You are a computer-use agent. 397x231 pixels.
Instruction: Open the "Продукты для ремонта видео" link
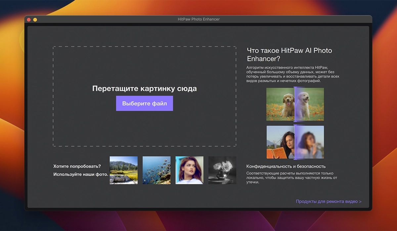[328, 201]
